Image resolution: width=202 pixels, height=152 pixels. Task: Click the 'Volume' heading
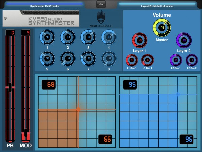(x=162, y=15)
